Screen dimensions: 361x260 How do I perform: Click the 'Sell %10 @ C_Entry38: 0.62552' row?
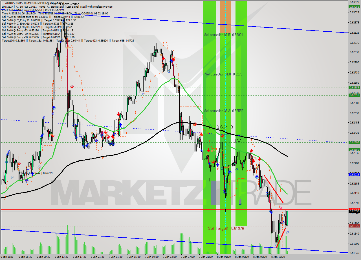click(x=39, y=20)
